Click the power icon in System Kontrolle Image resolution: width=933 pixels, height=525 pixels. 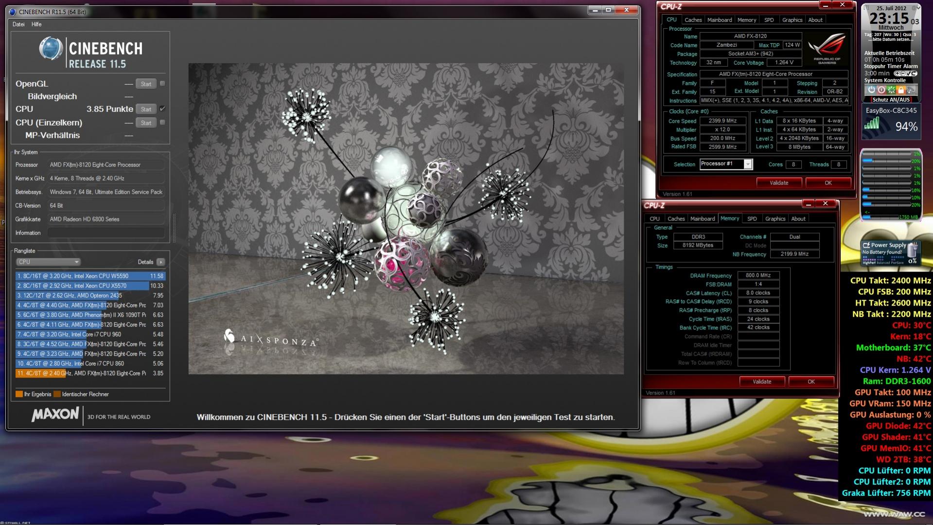click(x=871, y=90)
